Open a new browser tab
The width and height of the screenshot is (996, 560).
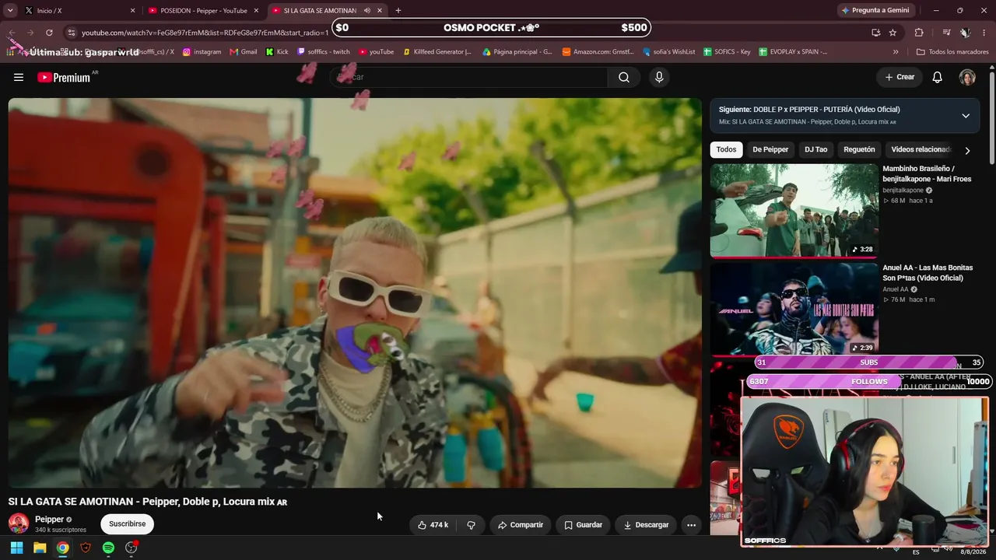pyautogui.click(x=398, y=11)
